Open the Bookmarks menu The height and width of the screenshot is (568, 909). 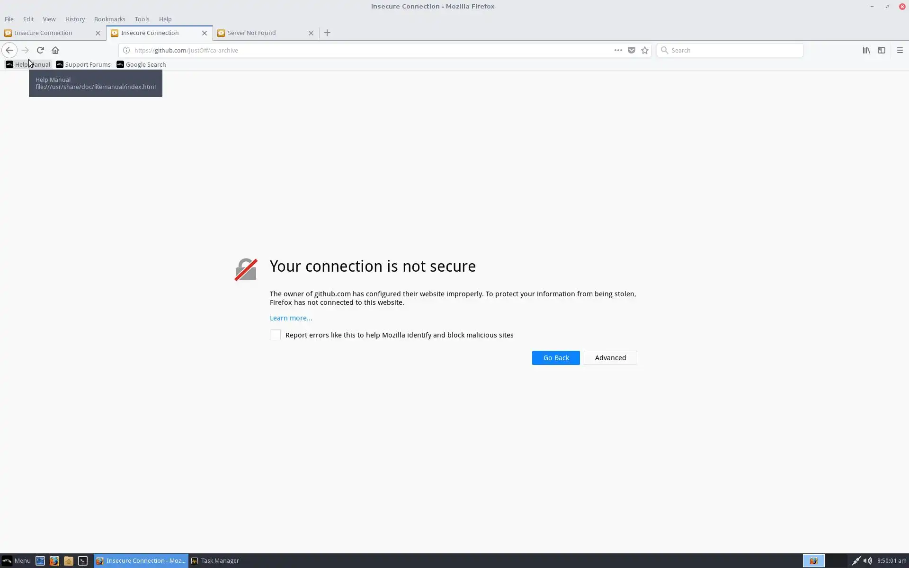[109, 19]
